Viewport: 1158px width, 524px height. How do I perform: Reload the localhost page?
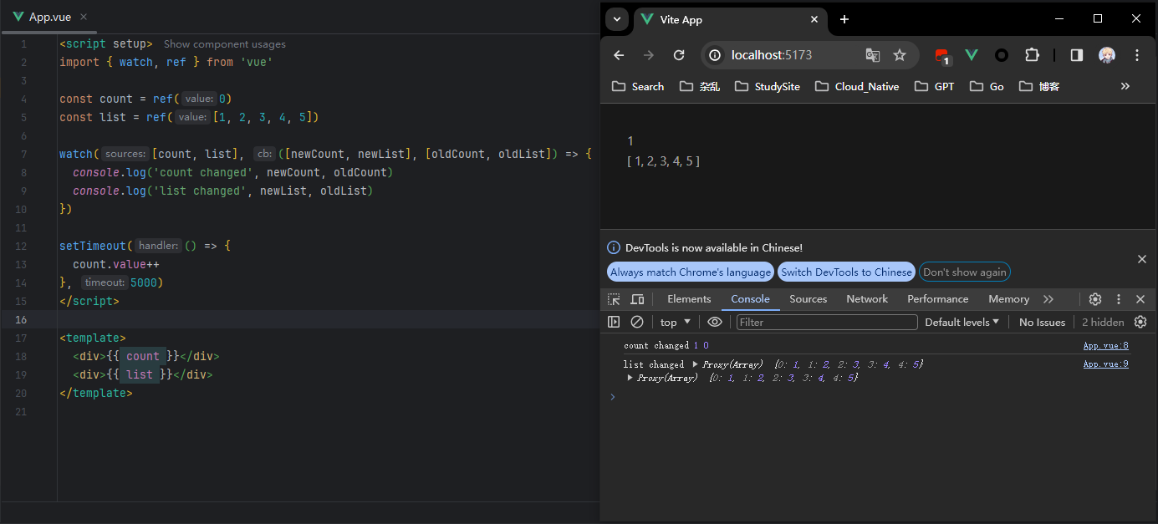pos(679,55)
